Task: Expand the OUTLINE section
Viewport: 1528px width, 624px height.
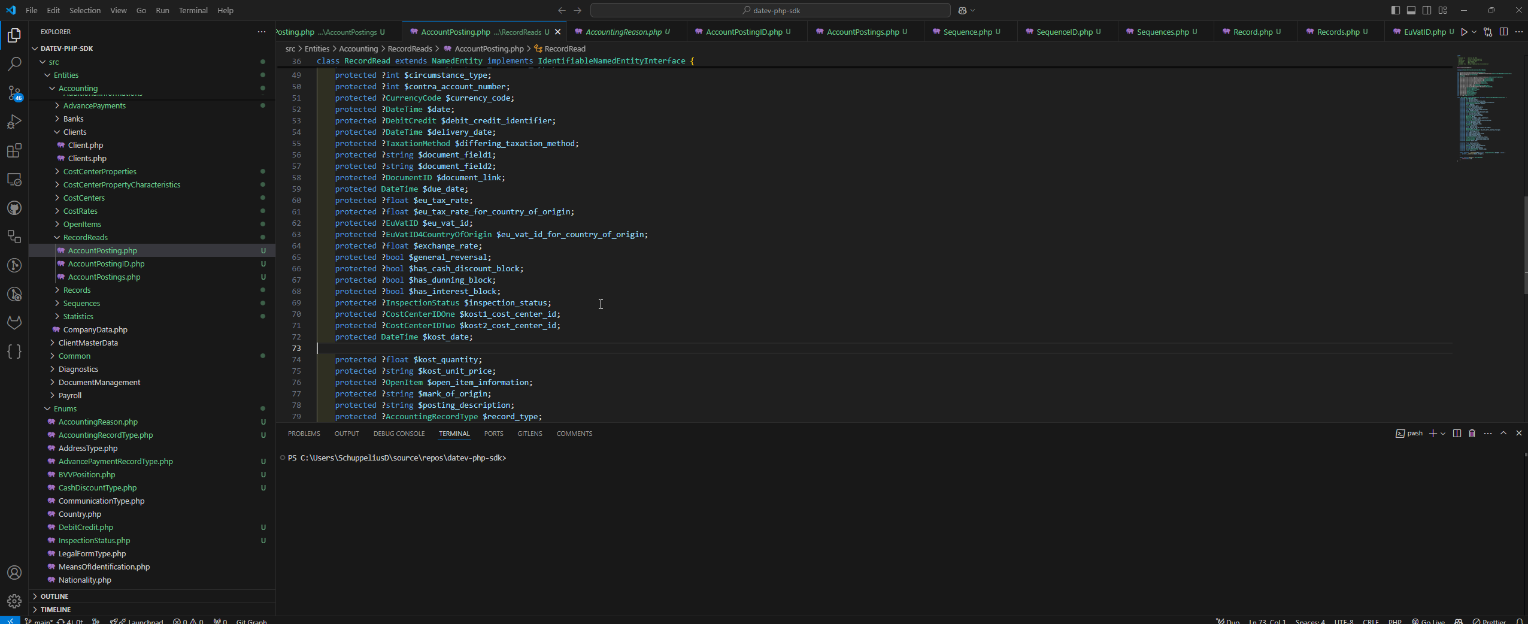Action: coord(54,596)
